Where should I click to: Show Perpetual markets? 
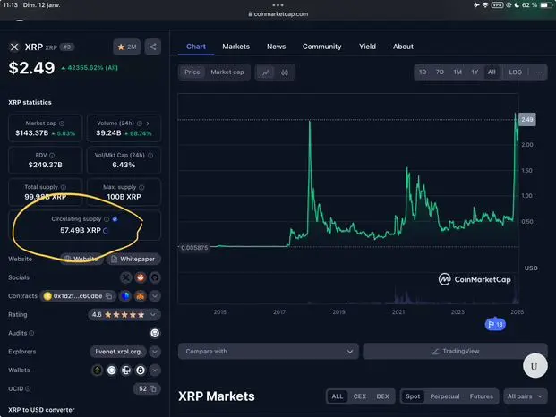(445, 396)
